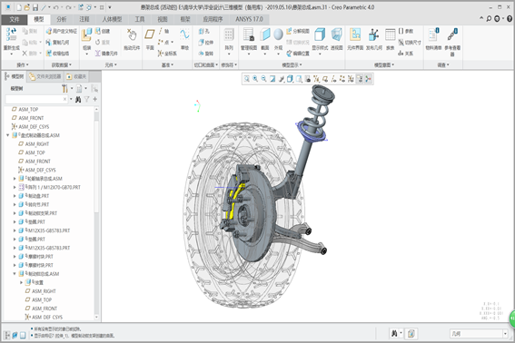Click the 外观 appearance sphere icon

click(278, 34)
